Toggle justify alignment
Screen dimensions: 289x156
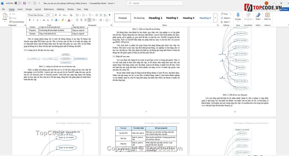coord(89,20)
